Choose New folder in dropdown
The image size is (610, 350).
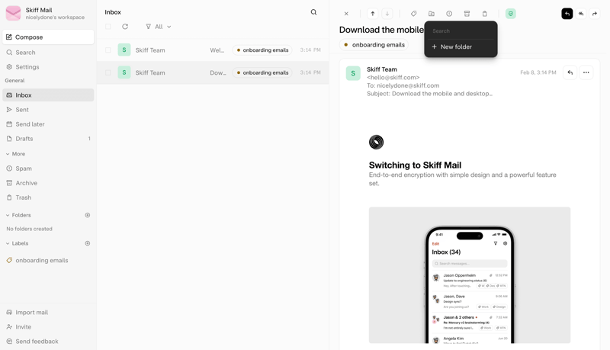pos(461,47)
